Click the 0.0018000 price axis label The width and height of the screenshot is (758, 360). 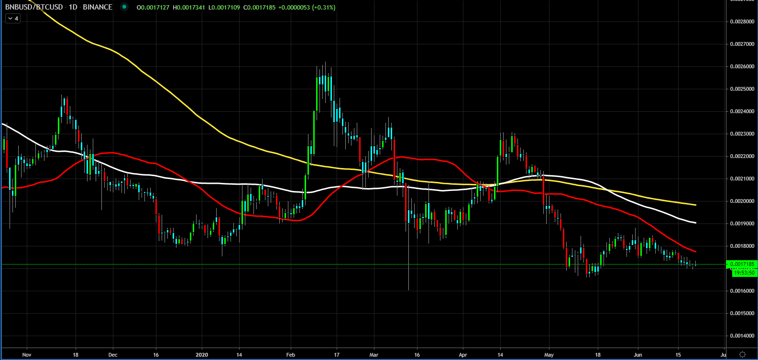point(742,246)
